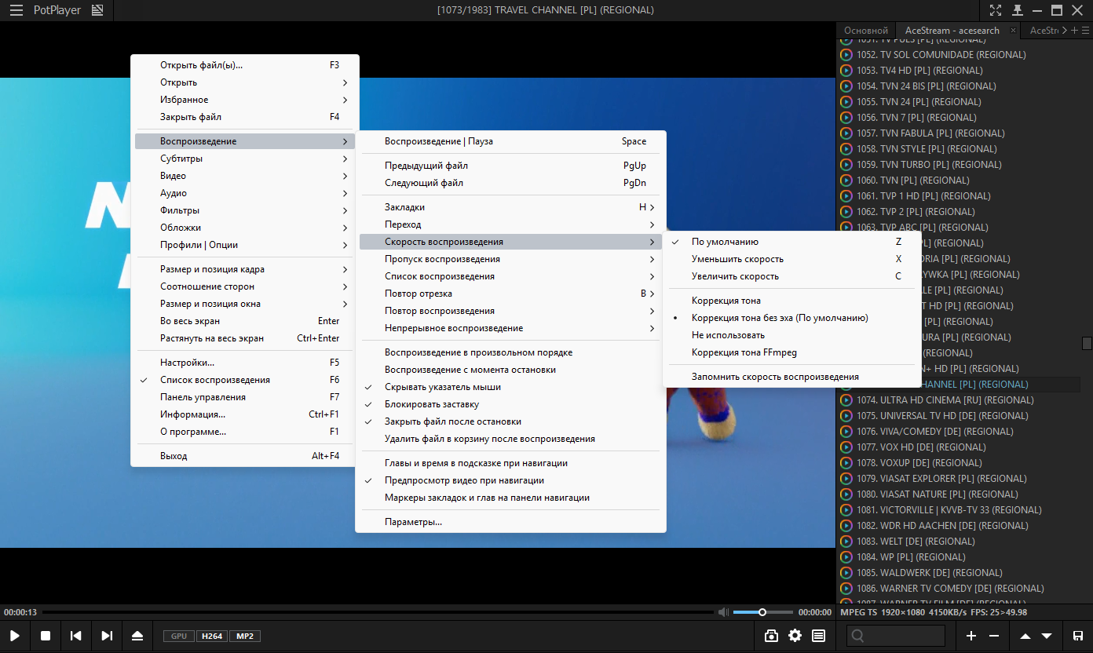
Task: Skip to next track with skip-forward button
Action: coord(107,636)
